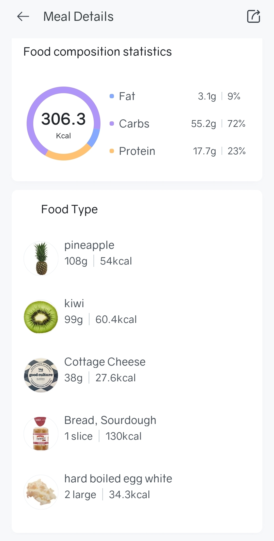The height and width of the screenshot is (541, 274).
Task: Click the orange Protein legend dot
Action: coord(112,151)
